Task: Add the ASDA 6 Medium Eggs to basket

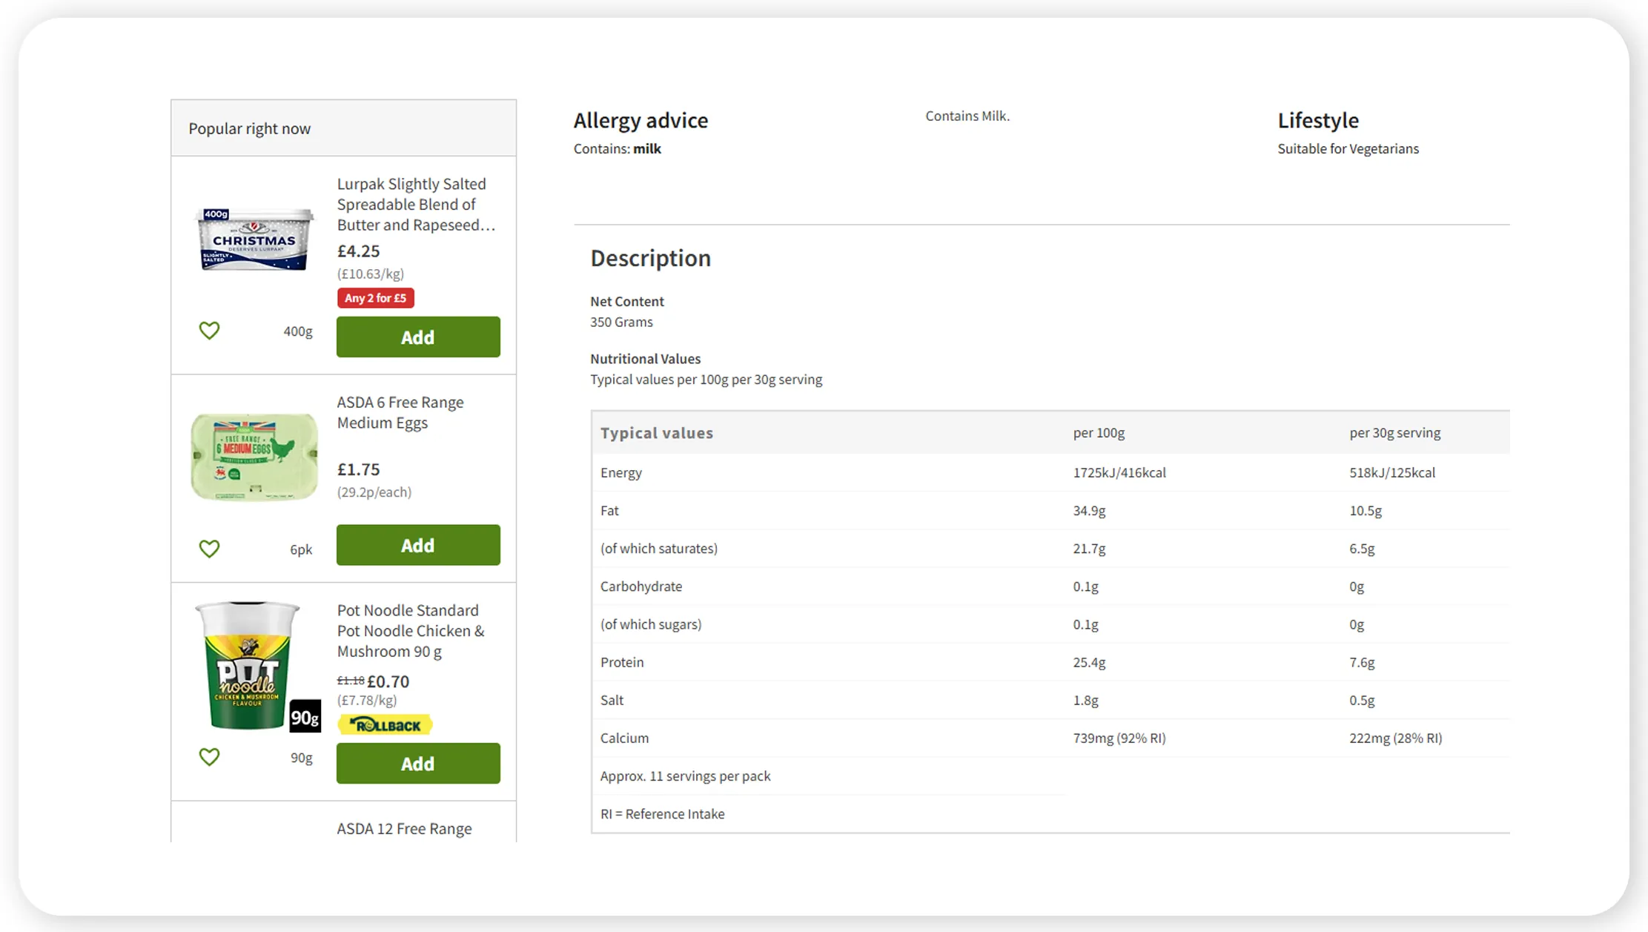Action: [x=417, y=545]
